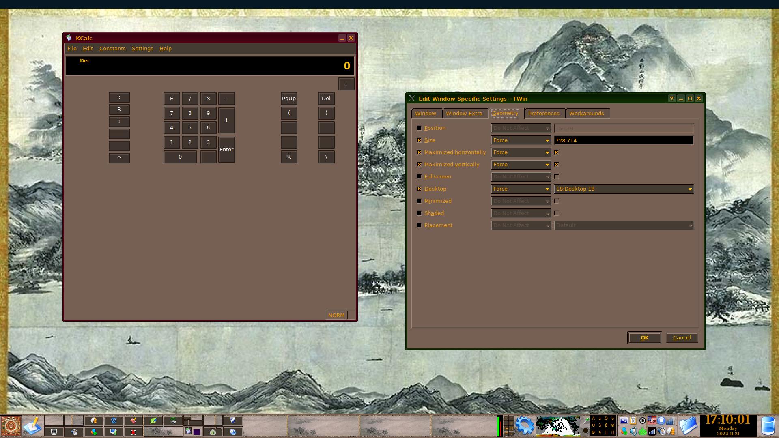
Task: Click the green onion Tor tray icon
Action: (642, 431)
